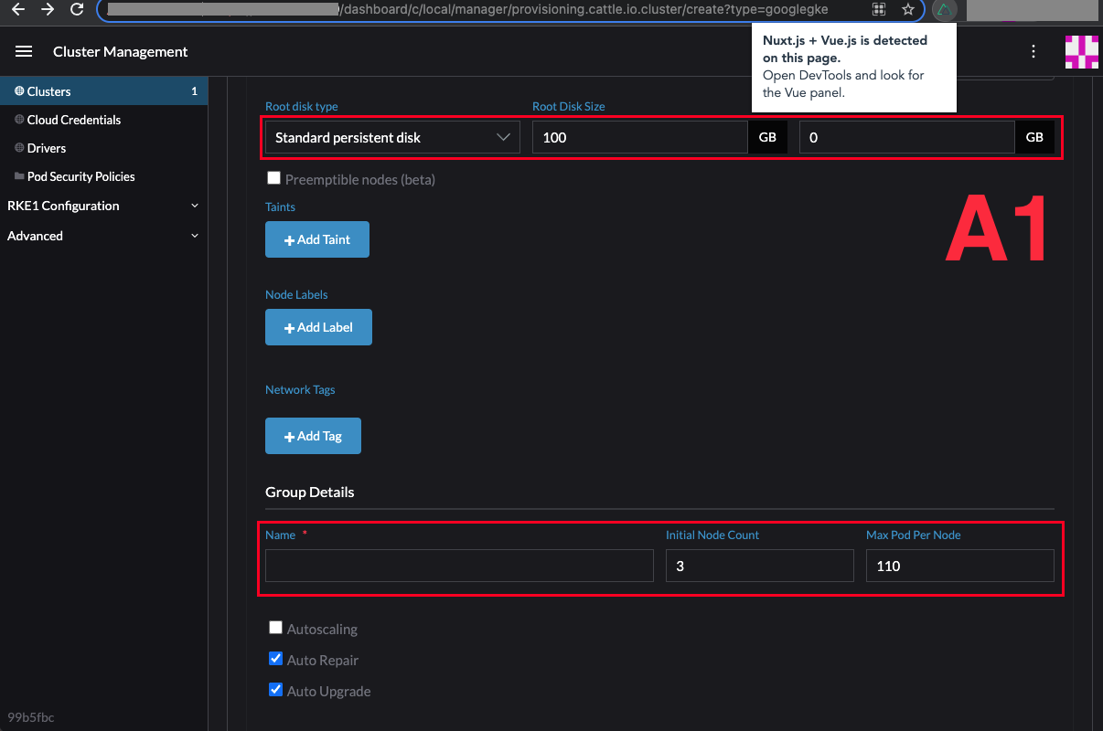Screen dimensions: 1103x731
Task: Select the Drivers gear icon
Action: click(20, 148)
